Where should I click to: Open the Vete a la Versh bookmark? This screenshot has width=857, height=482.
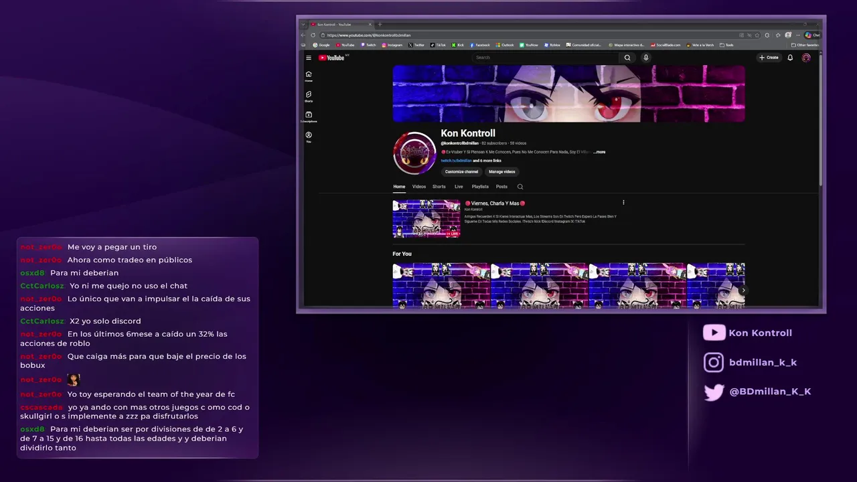coord(700,45)
